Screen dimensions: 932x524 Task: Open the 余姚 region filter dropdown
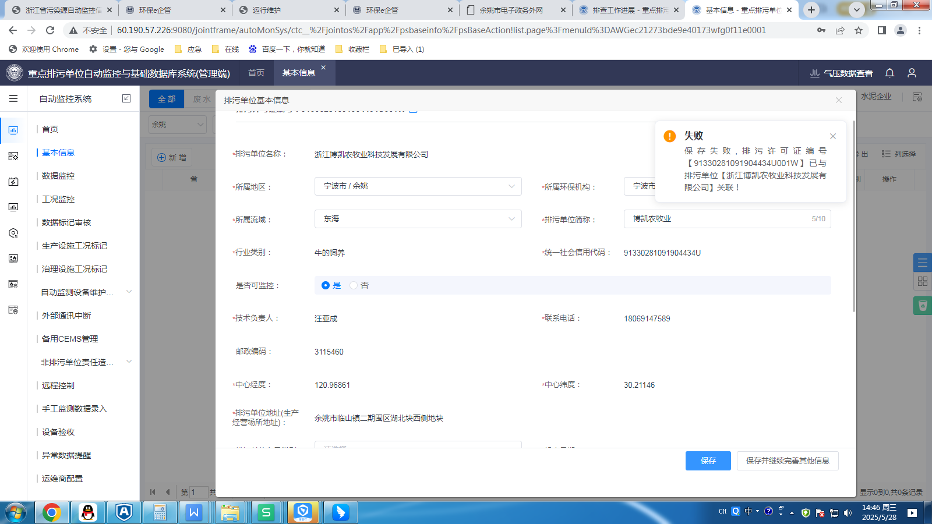pos(178,124)
